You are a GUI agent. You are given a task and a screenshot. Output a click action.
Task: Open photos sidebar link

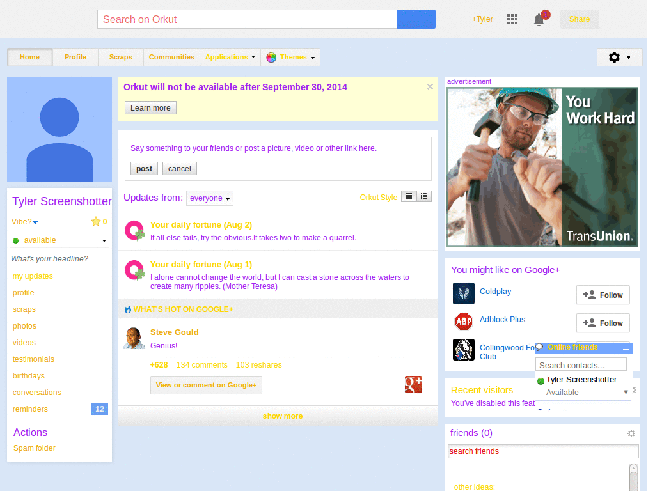click(x=24, y=326)
